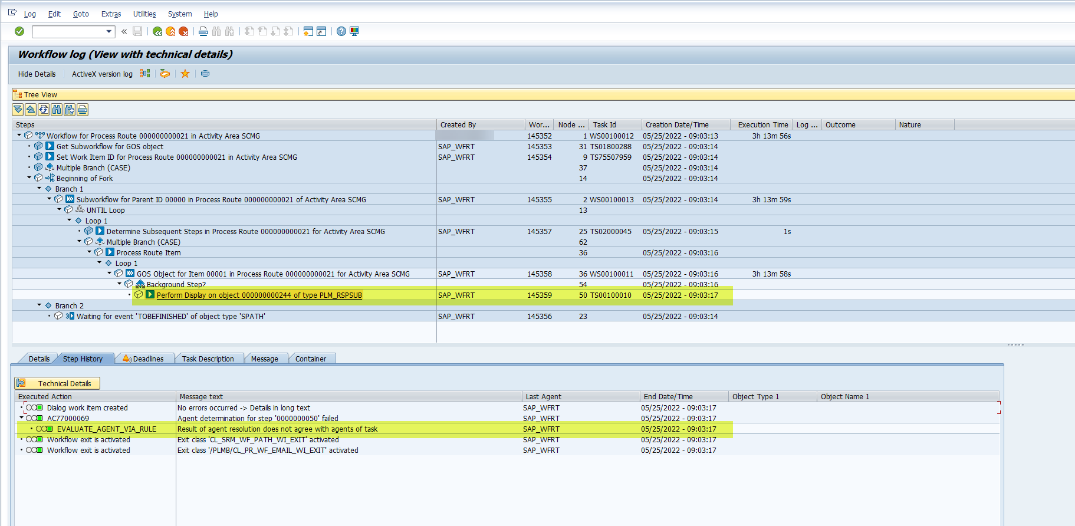The height and width of the screenshot is (526, 1075).
Task: Click the Technical Details button
Action: tap(57, 383)
